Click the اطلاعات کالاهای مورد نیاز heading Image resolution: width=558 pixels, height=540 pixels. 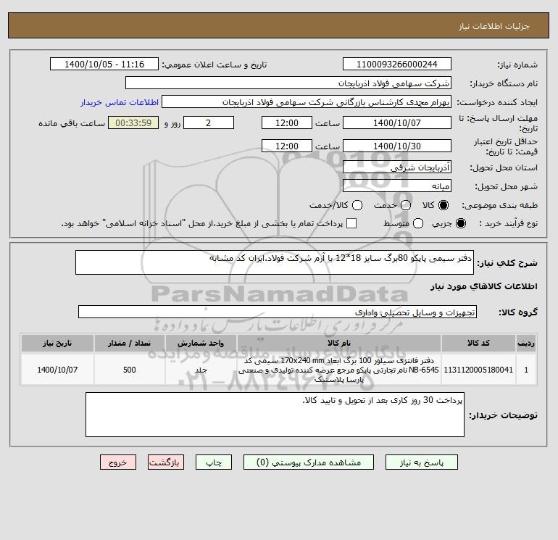tap(483, 286)
